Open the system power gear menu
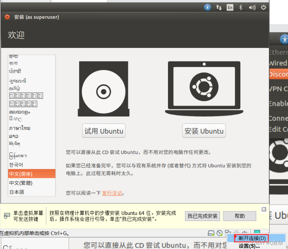The width and height of the screenshot is (288, 249). (x=263, y=7)
